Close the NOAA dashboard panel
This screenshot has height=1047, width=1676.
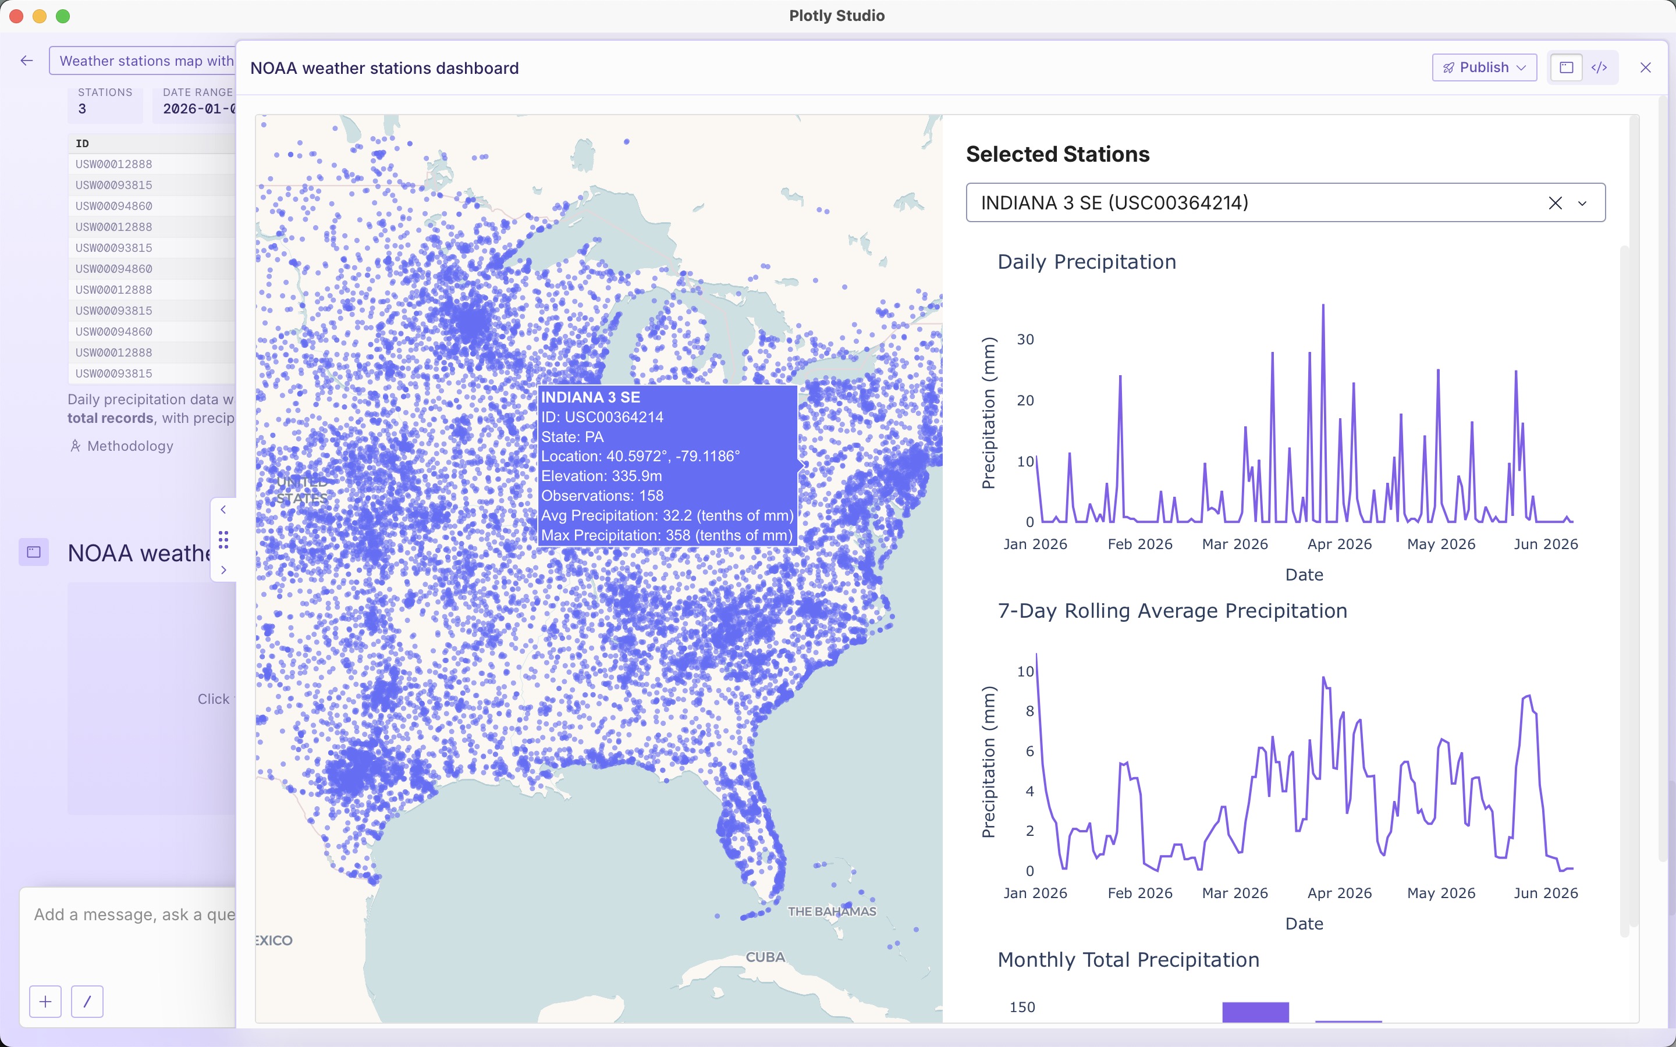click(x=1646, y=67)
